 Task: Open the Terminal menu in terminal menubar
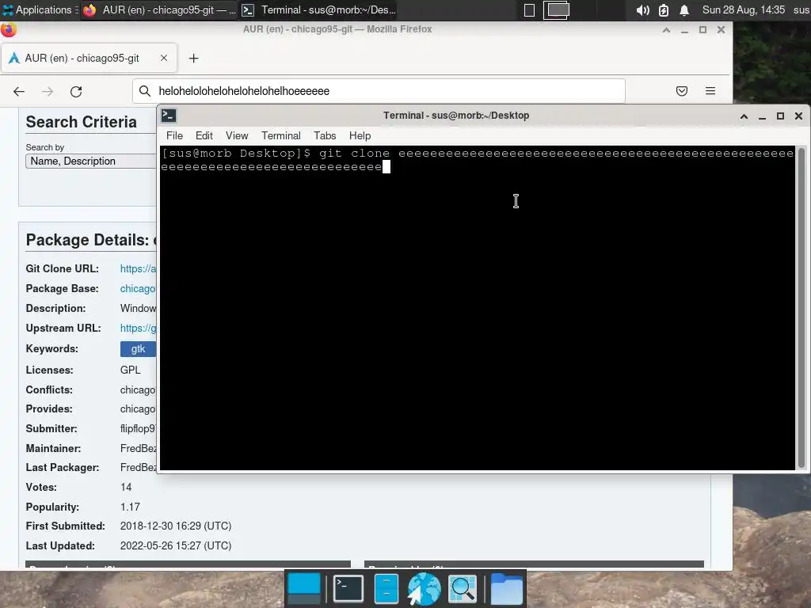coord(281,135)
